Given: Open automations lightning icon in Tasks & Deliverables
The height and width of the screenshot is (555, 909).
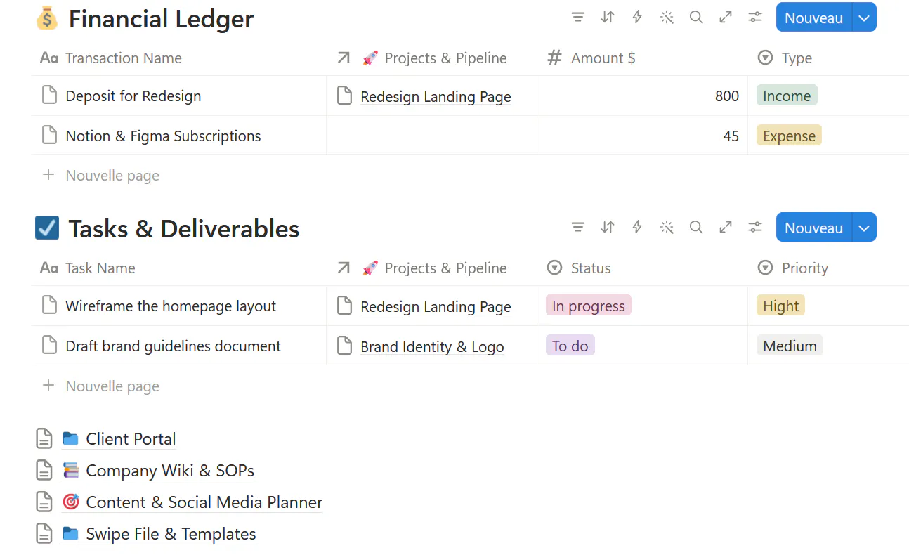Looking at the screenshot, I should [x=637, y=227].
